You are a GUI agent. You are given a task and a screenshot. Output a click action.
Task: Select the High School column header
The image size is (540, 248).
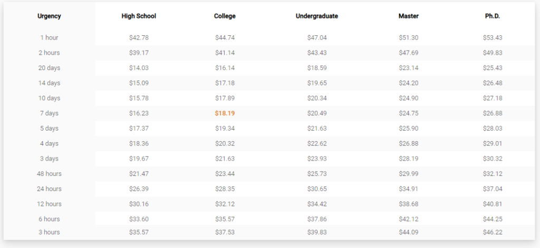click(x=139, y=16)
